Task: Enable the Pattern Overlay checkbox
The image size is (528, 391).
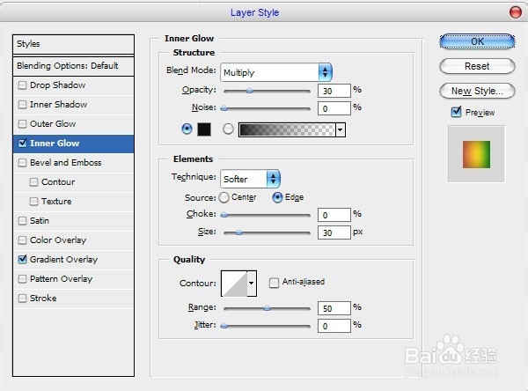Action: pyautogui.click(x=22, y=279)
